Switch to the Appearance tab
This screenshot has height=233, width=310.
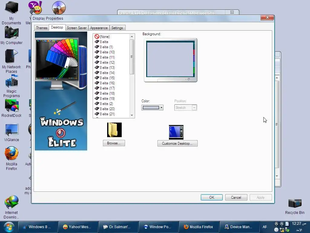coord(99,28)
